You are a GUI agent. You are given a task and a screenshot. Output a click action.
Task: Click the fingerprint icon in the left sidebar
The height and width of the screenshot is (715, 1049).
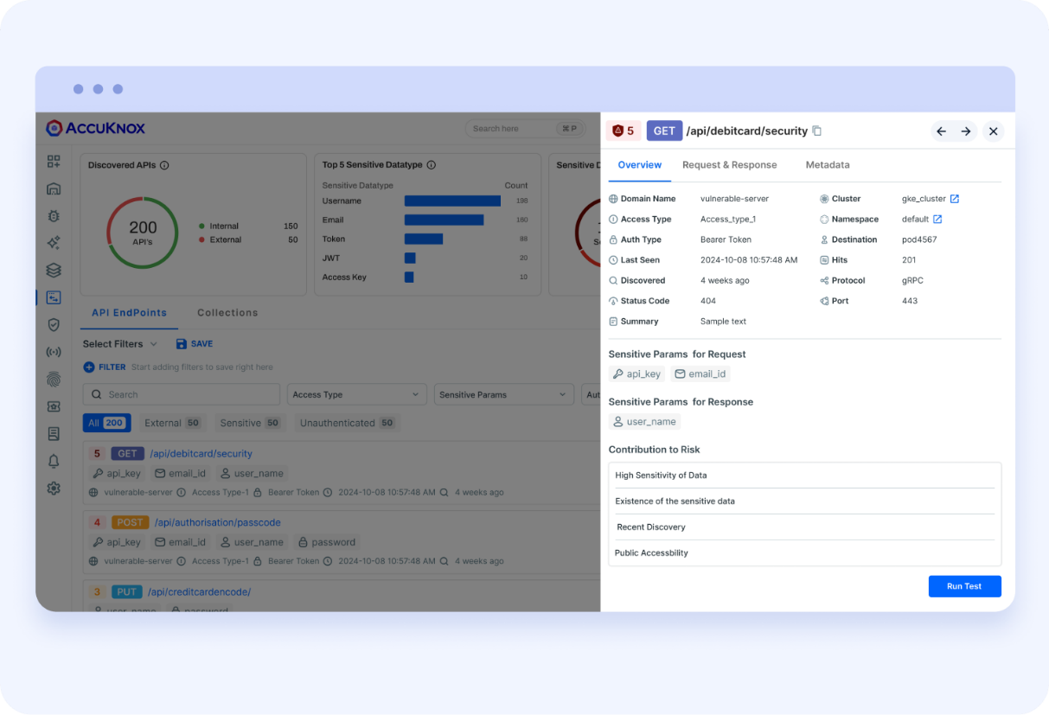[x=53, y=379]
